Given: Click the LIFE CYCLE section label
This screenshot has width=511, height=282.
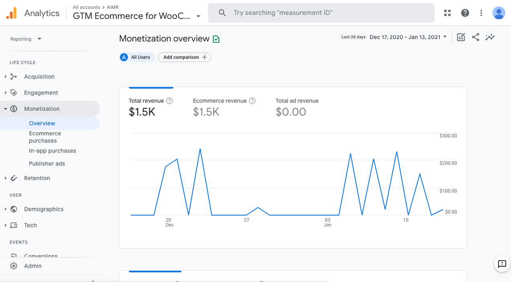Looking at the screenshot, I should pyautogui.click(x=23, y=62).
